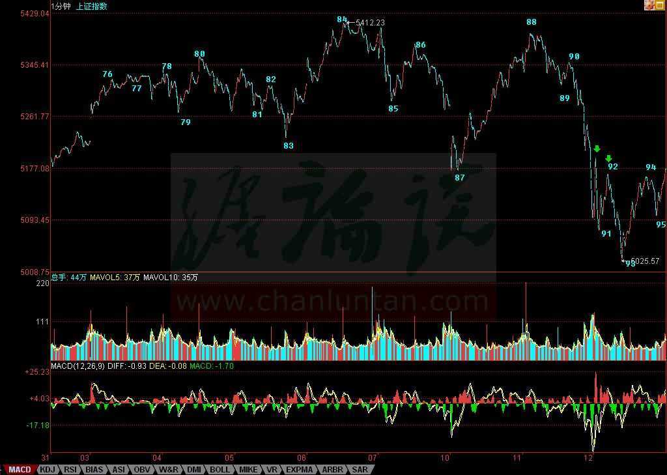
Task: Click the top-right chart window restore icon
Action: [x=659, y=5]
